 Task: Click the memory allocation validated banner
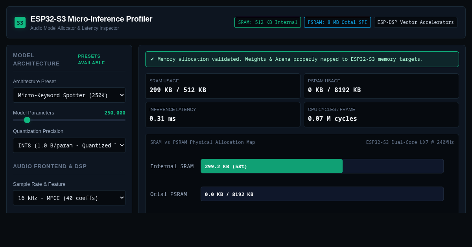(302, 59)
